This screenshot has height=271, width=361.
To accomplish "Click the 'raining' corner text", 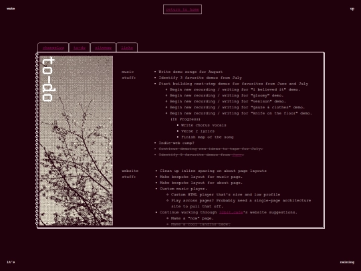I will [347, 262].
